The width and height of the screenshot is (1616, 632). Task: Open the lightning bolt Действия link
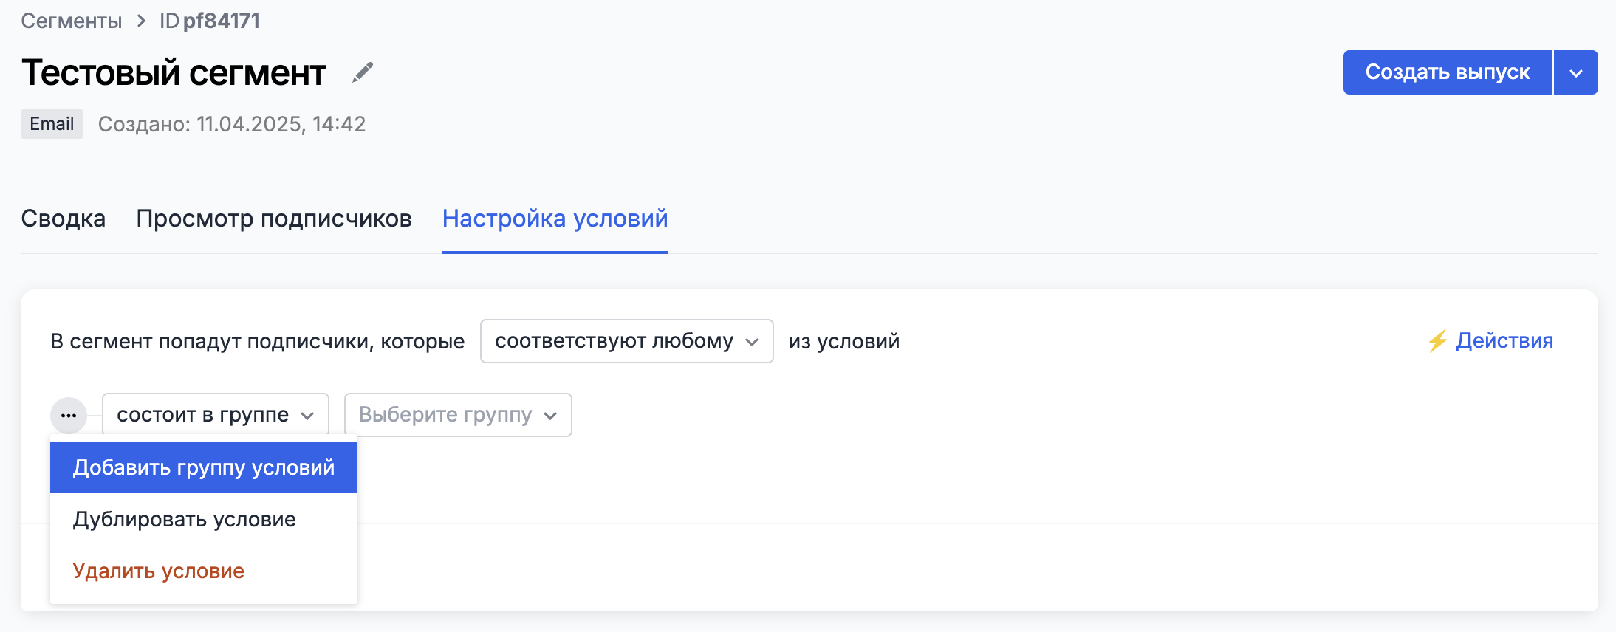coord(1490,341)
